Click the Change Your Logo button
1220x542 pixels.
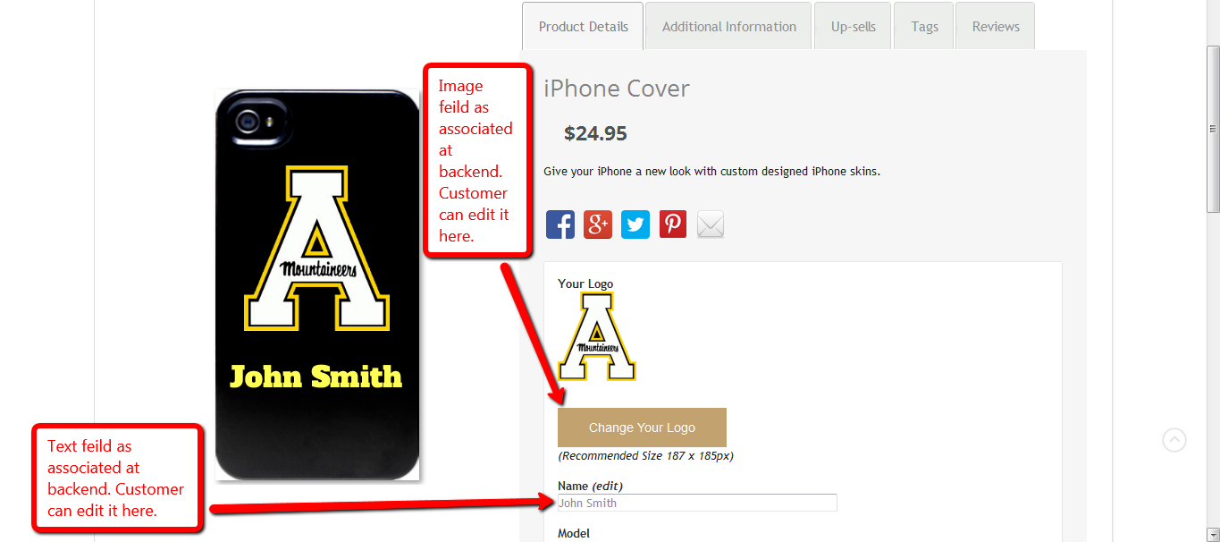(x=642, y=428)
